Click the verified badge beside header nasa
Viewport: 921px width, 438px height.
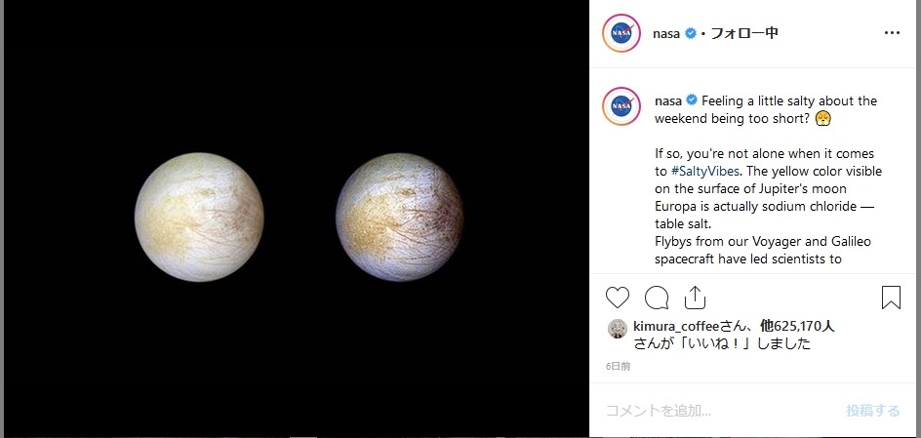coord(691,34)
